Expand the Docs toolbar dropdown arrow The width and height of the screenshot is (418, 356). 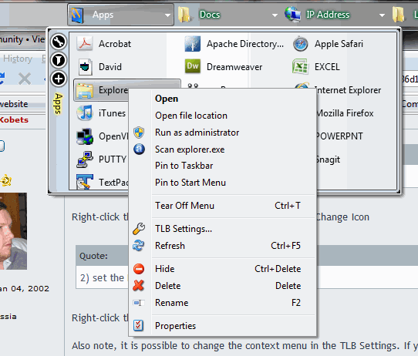275,15
